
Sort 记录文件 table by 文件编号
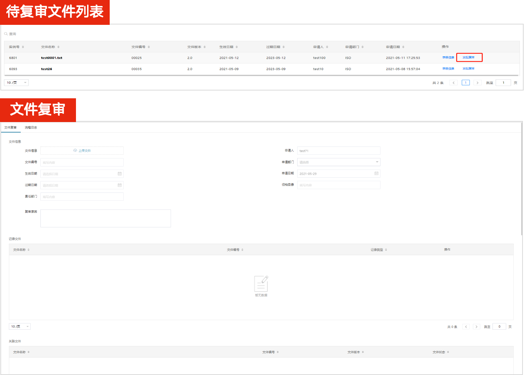pos(242,250)
